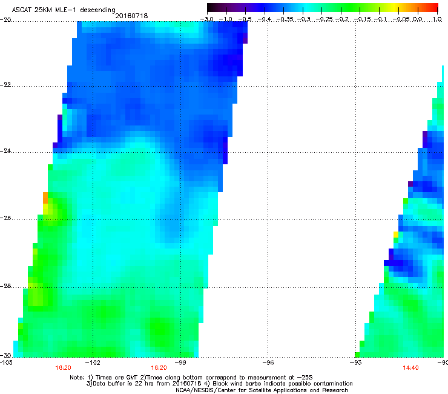Click the -0.15 color scale label
448x394 pixels.
click(362, 19)
